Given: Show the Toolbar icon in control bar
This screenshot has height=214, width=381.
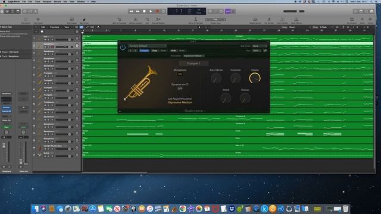Looking at the screenshot, I should pyautogui.click(x=18, y=11).
